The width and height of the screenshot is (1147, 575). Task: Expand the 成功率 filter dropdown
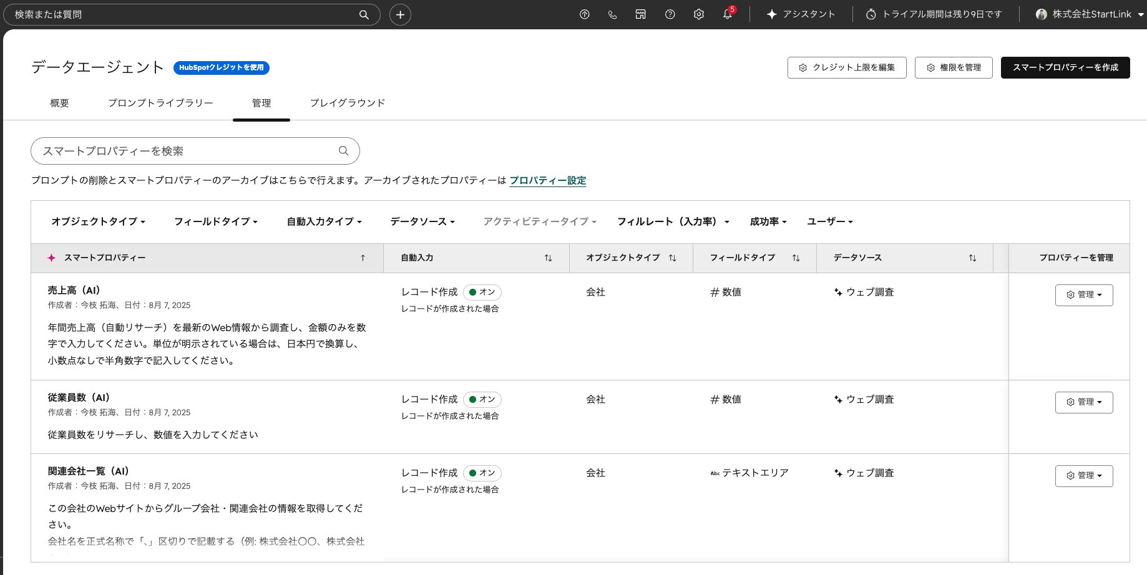(768, 221)
